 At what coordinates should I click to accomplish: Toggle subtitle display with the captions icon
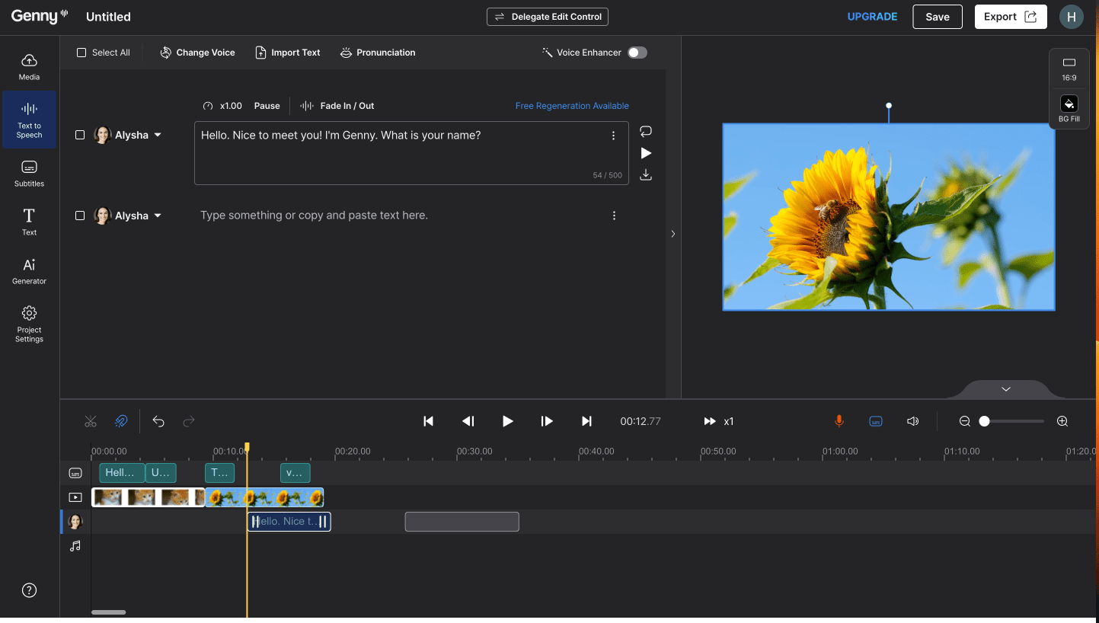pos(876,420)
